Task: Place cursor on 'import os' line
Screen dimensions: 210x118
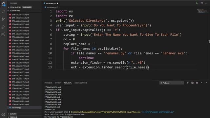Action: tap(64, 11)
